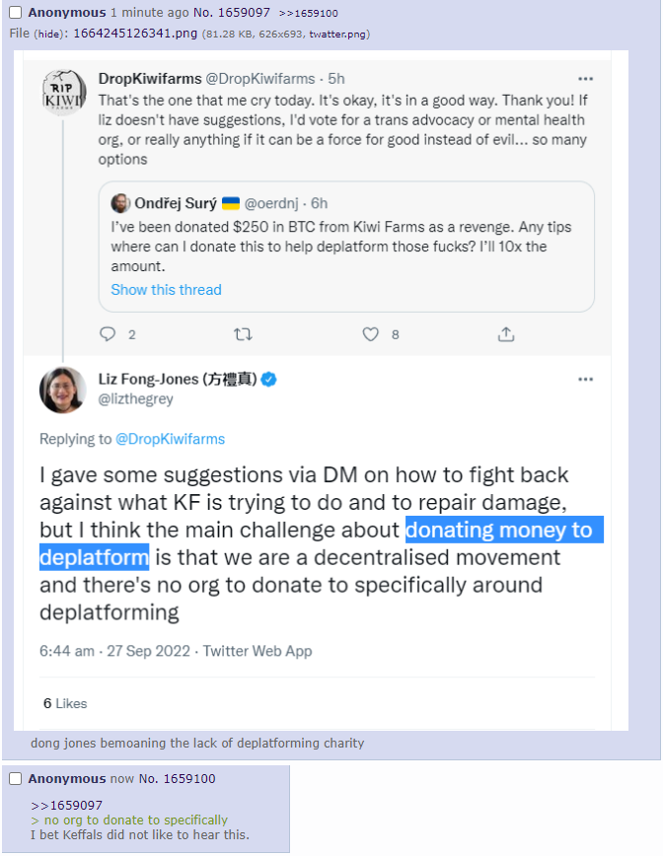This screenshot has width=663, height=856.
Task: Open the three-dot menu on DropKiwifarms tweet
Action: point(586,79)
